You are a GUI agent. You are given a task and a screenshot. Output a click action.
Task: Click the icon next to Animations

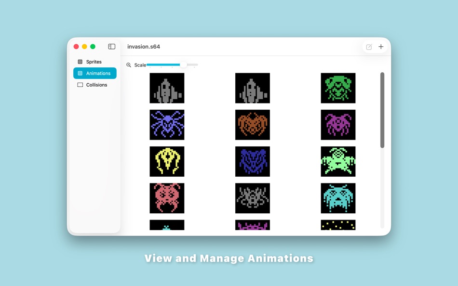80,73
